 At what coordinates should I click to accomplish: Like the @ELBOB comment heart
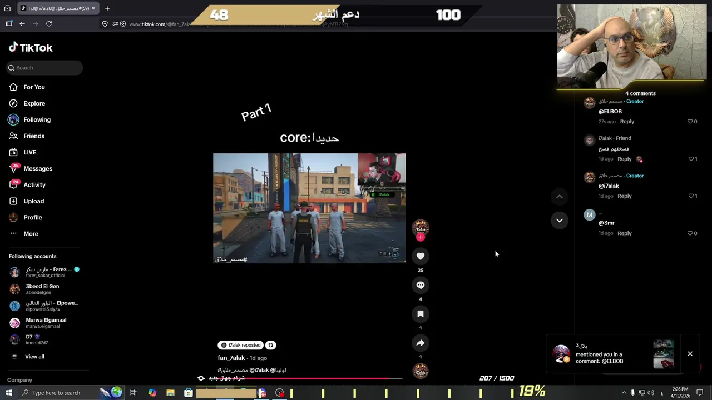point(690,121)
